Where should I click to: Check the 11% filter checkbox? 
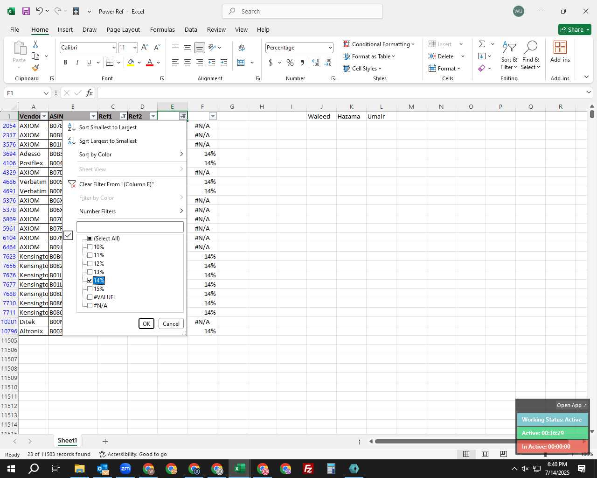pos(90,255)
